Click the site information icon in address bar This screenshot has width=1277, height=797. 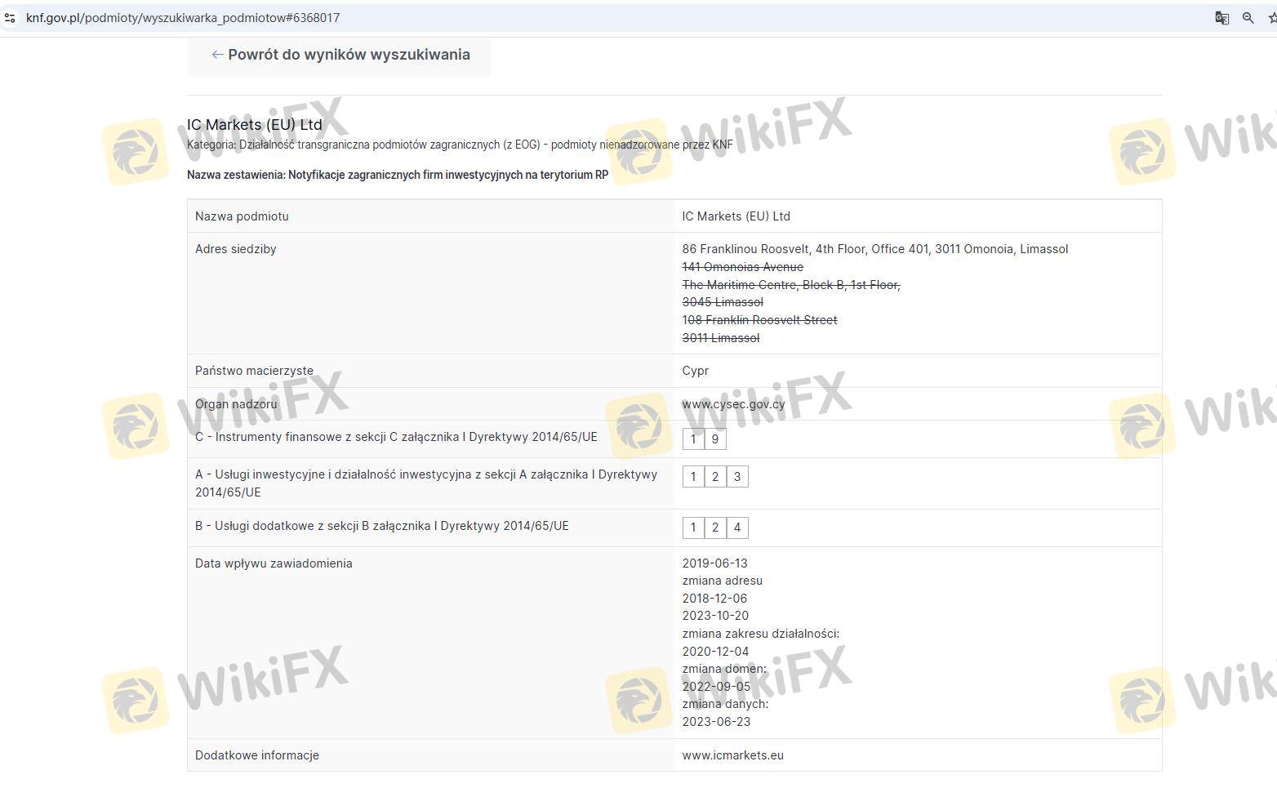[x=10, y=18]
